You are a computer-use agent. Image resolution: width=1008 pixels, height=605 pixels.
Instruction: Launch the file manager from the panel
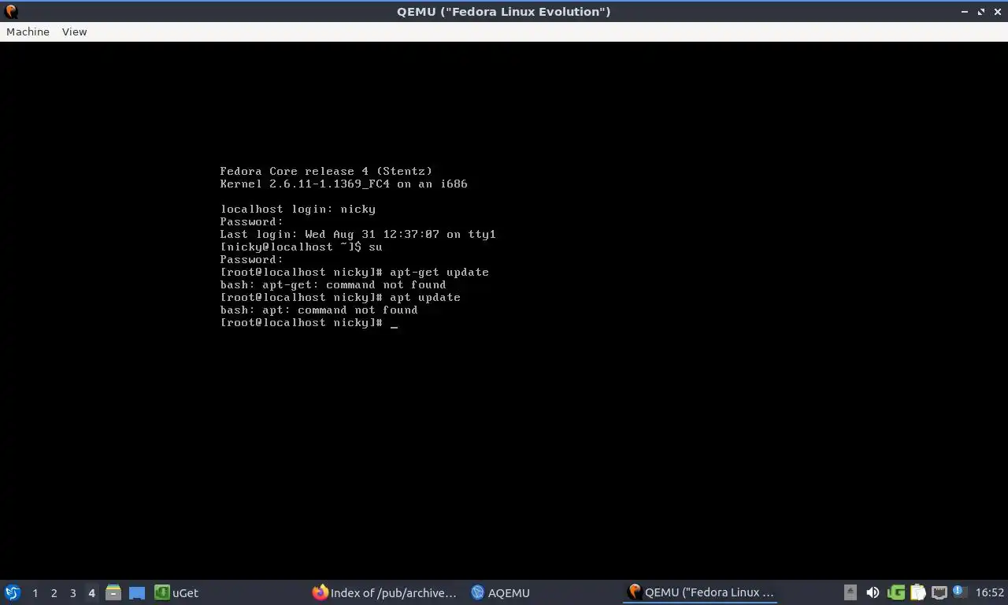tap(113, 592)
